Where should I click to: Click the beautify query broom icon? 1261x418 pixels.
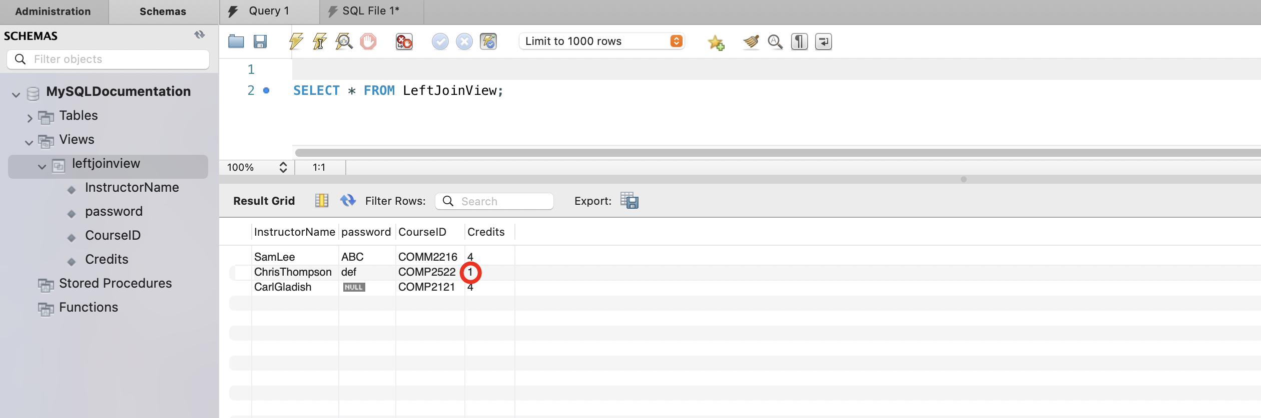(x=751, y=41)
